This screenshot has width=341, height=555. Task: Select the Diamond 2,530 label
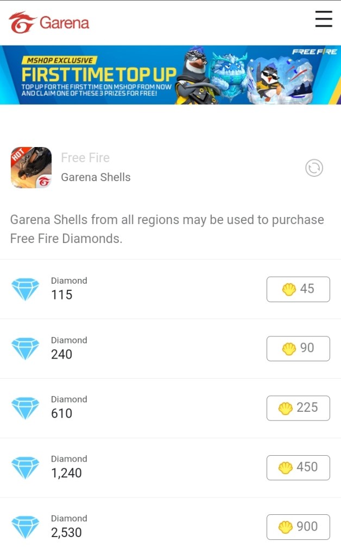[68, 526]
